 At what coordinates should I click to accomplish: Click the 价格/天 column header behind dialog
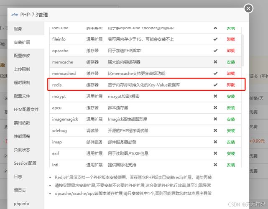256,98
